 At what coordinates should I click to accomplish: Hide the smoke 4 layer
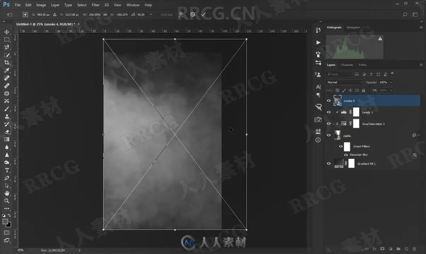(x=329, y=101)
